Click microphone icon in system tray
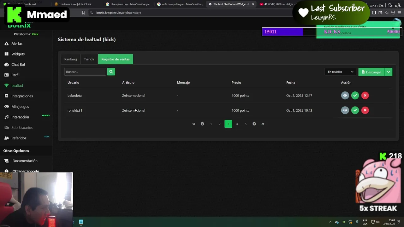This screenshot has height=227, width=404. (357, 222)
